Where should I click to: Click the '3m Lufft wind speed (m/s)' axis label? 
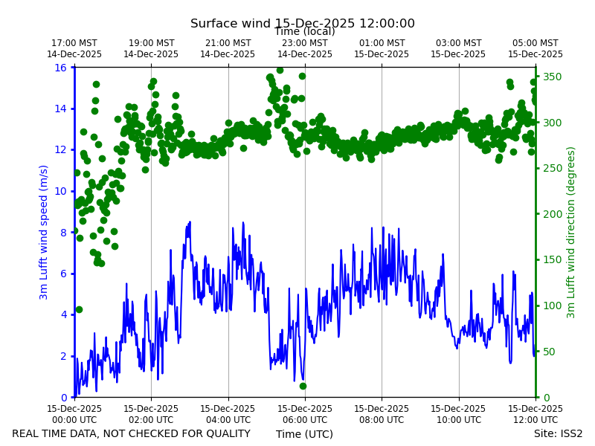click(44, 232)
